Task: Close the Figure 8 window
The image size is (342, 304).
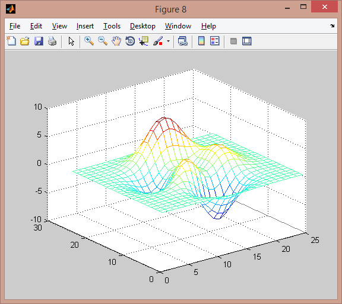Action: (325, 7)
